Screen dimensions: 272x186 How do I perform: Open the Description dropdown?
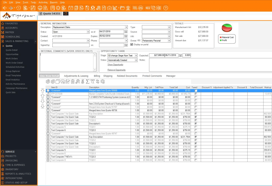pyautogui.click(x=126, y=27)
